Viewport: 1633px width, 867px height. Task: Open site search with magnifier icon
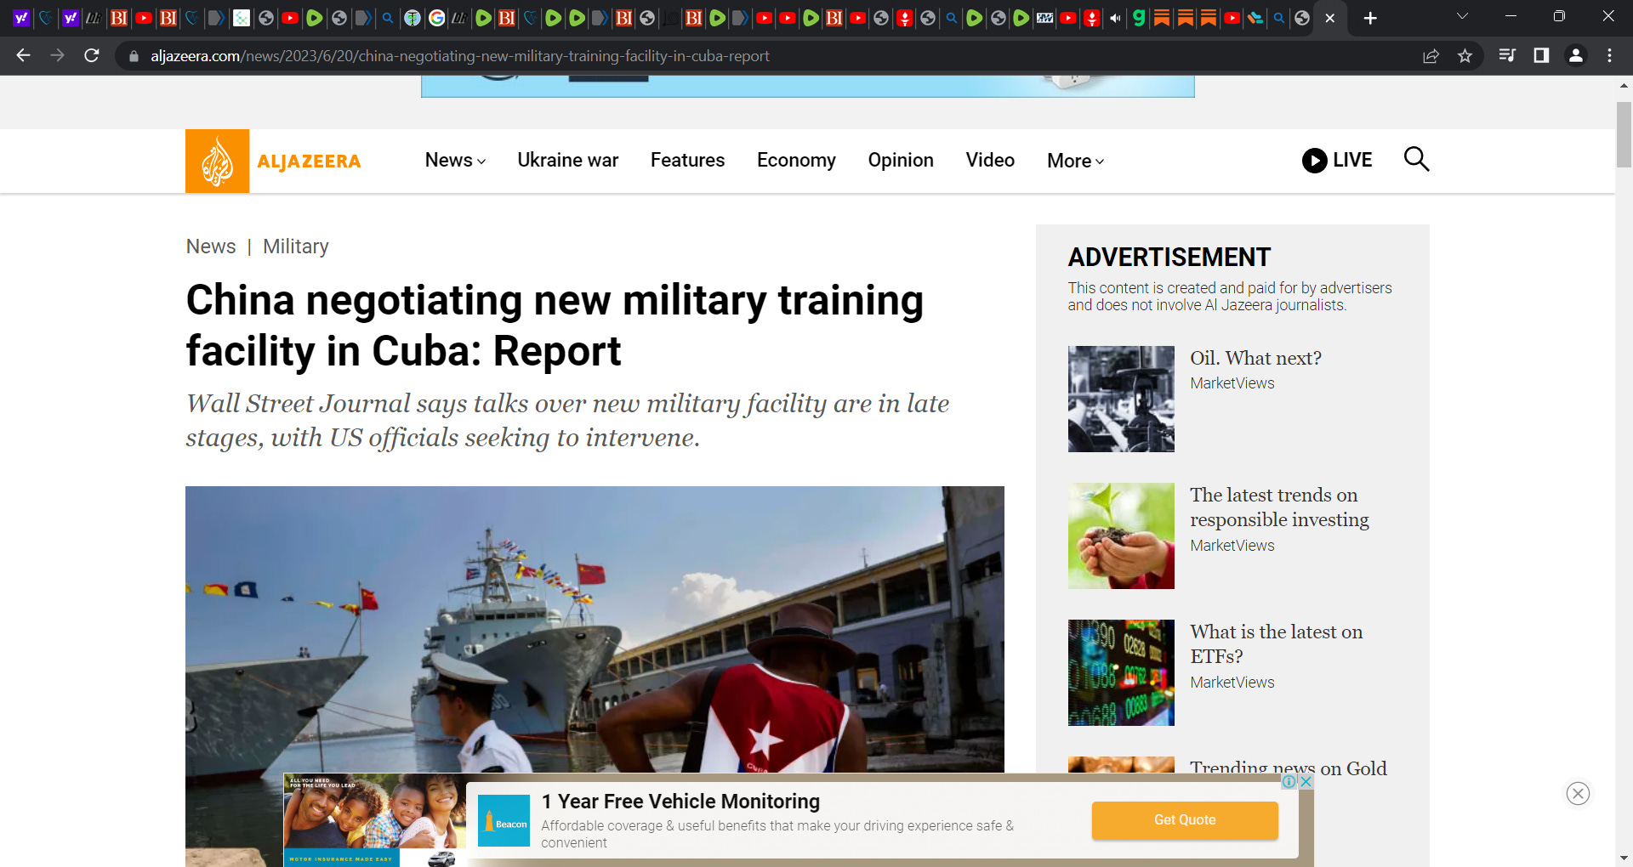tap(1416, 159)
